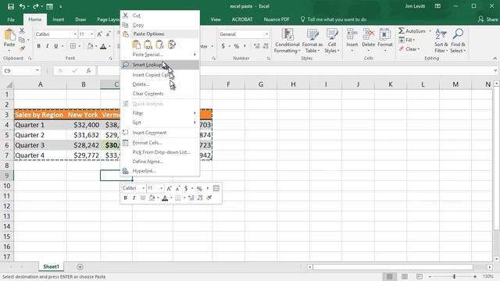Switch to Page Layout view icon
Viewport: 500px width, 281px height.
405,276
